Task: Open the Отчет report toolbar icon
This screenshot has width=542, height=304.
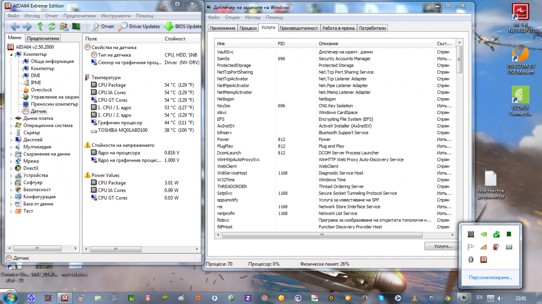Action: [95, 26]
